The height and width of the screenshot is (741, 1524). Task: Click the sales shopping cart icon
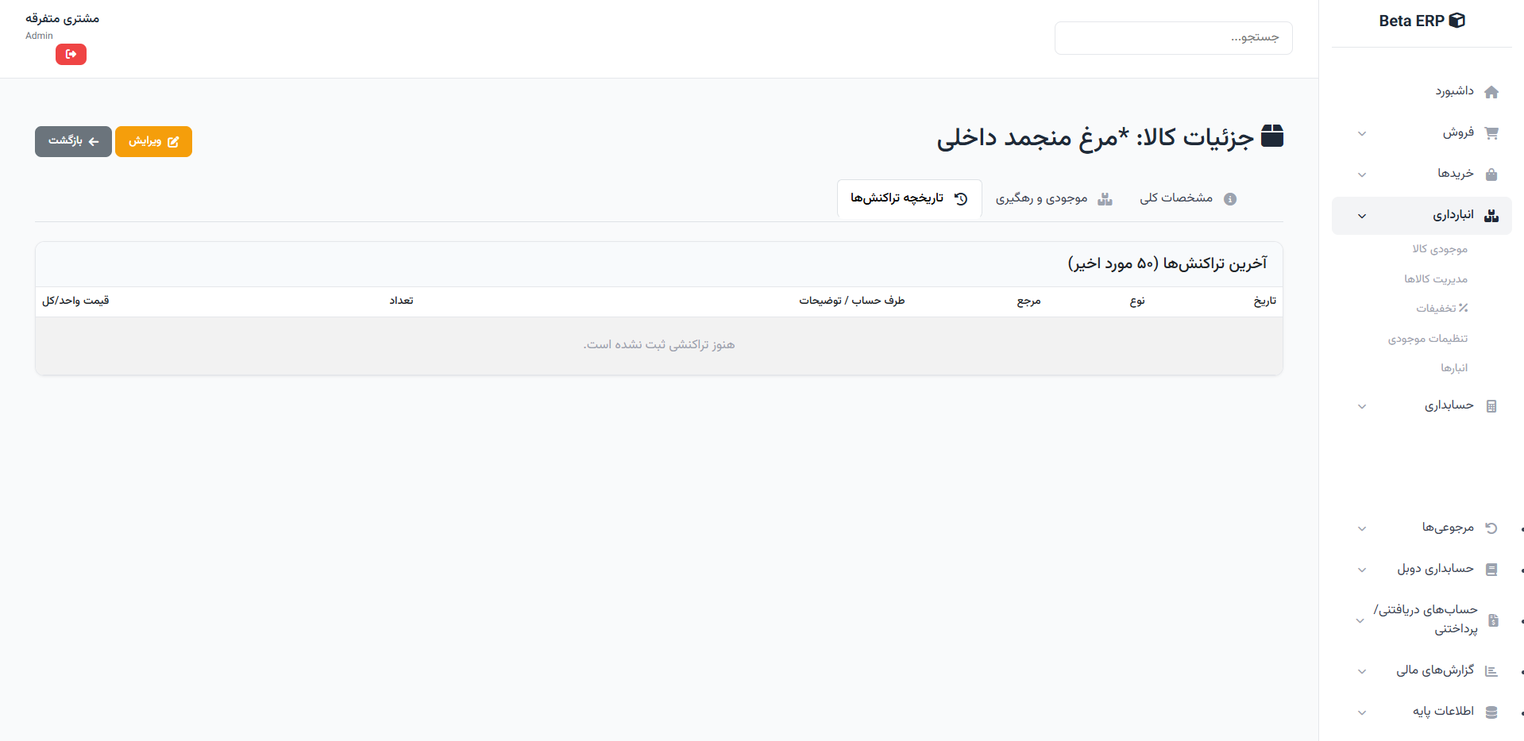tap(1491, 133)
